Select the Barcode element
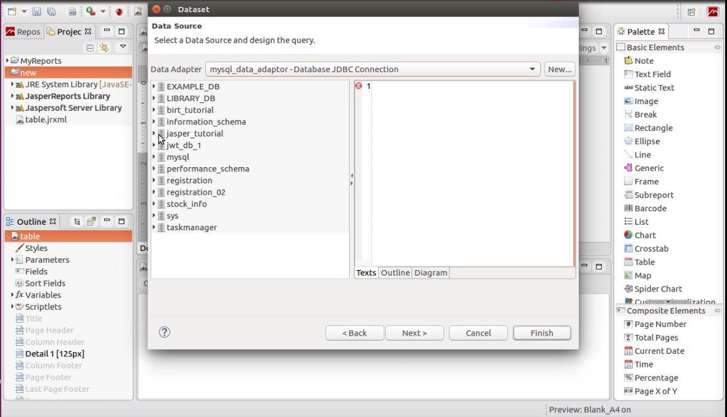Viewport: 727px width, 417px height. click(x=646, y=208)
